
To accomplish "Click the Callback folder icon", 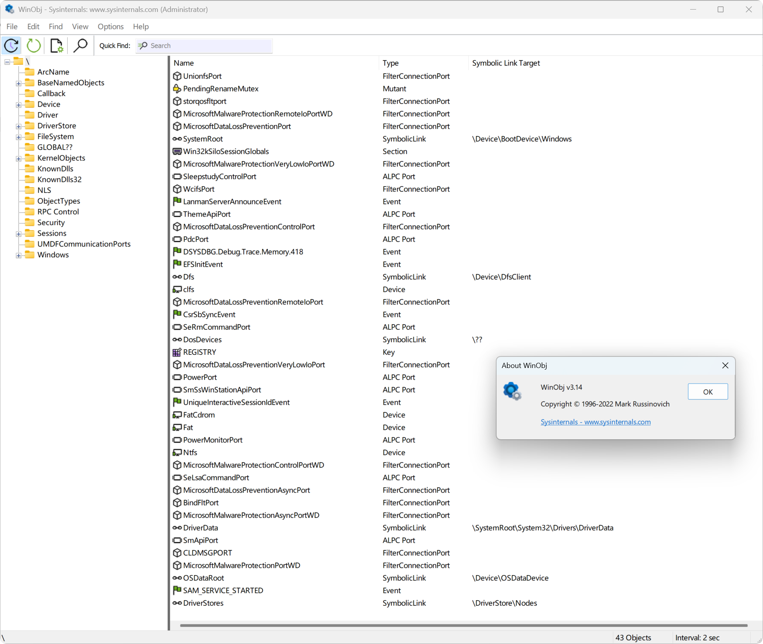I will tap(30, 93).
